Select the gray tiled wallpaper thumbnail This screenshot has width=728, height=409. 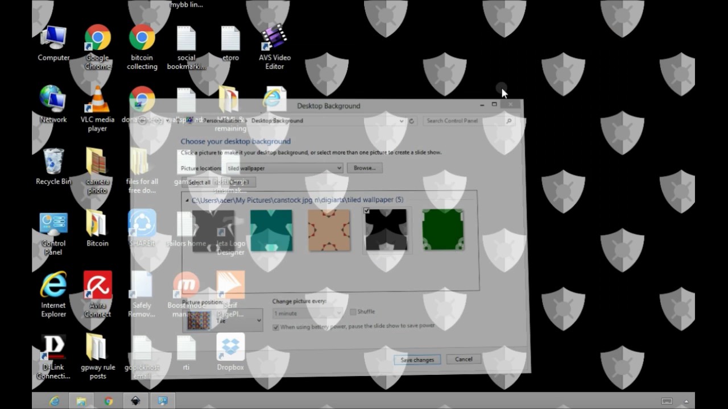click(213, 231)
